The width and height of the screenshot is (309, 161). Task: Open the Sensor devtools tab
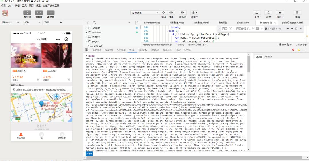pyautogui.click(x=188, y=50)
